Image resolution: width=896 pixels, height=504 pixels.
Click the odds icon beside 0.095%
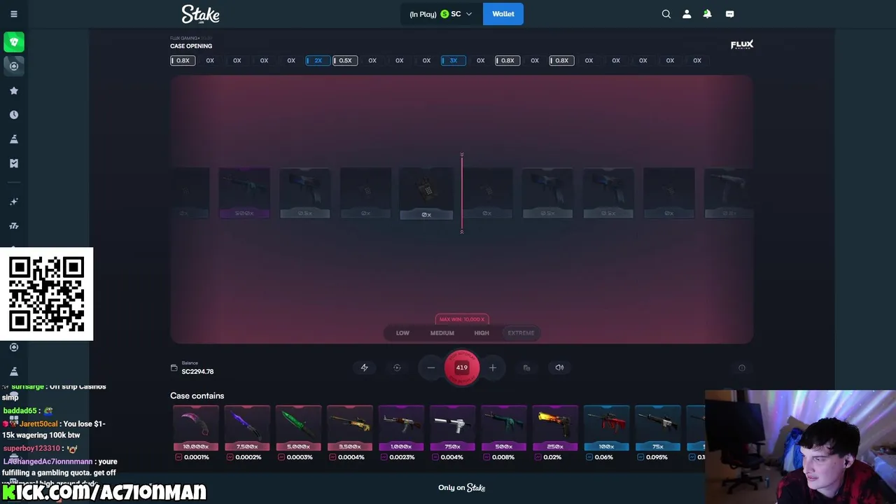pyautogui.click(x=640, y=457)
